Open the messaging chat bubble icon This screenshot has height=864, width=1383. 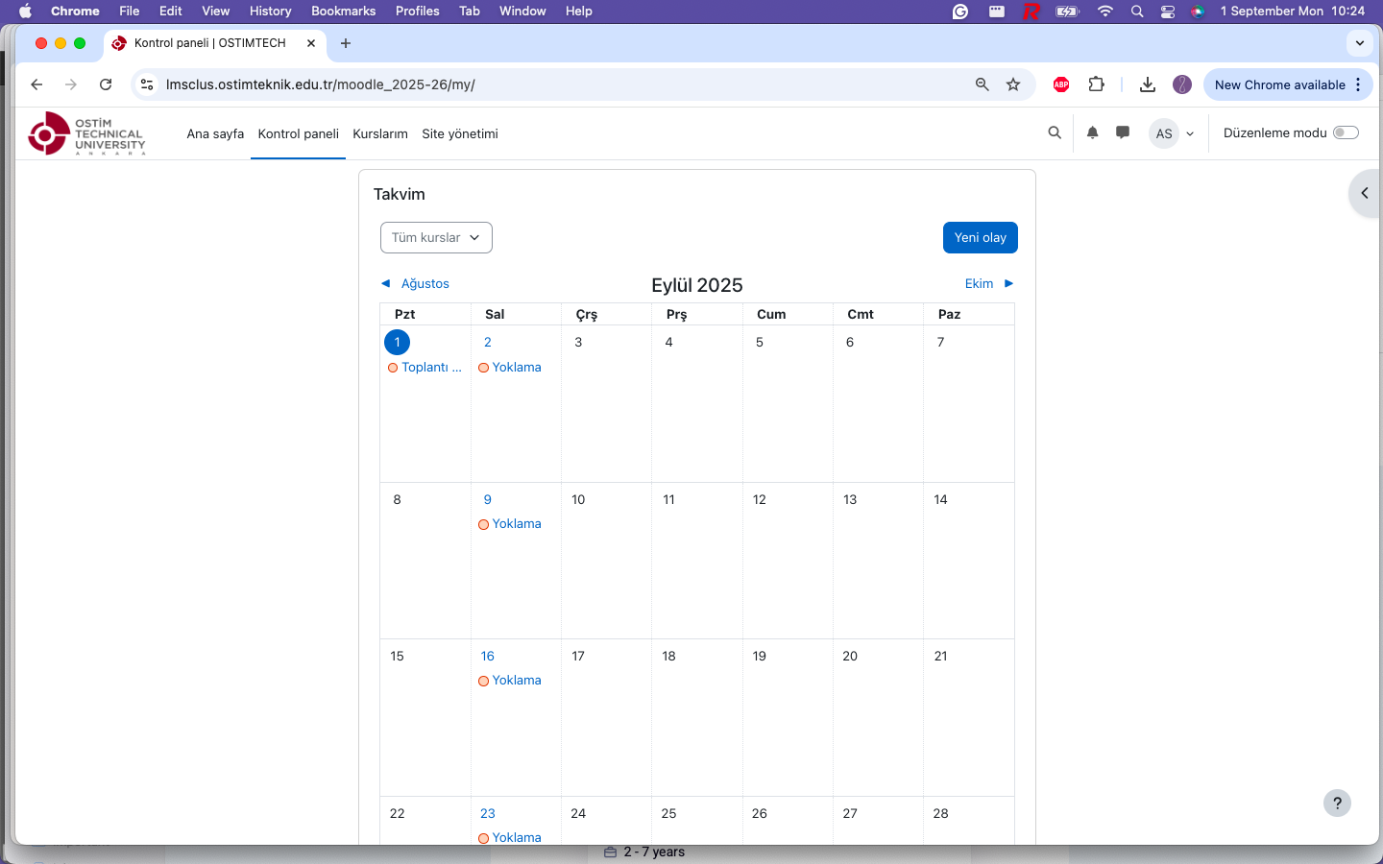(x=1122, y=133)
